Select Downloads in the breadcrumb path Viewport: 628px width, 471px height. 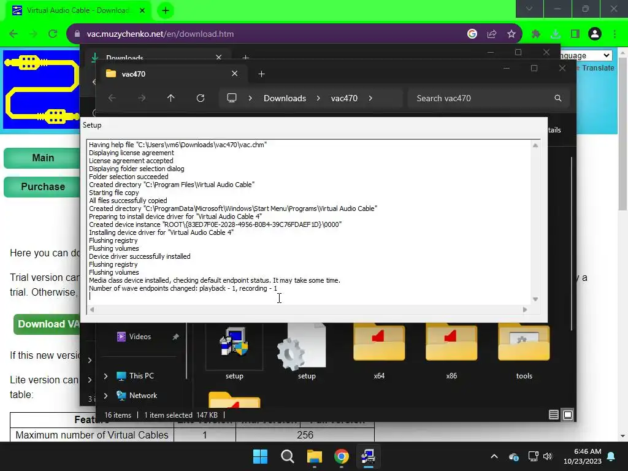(285, 98)
